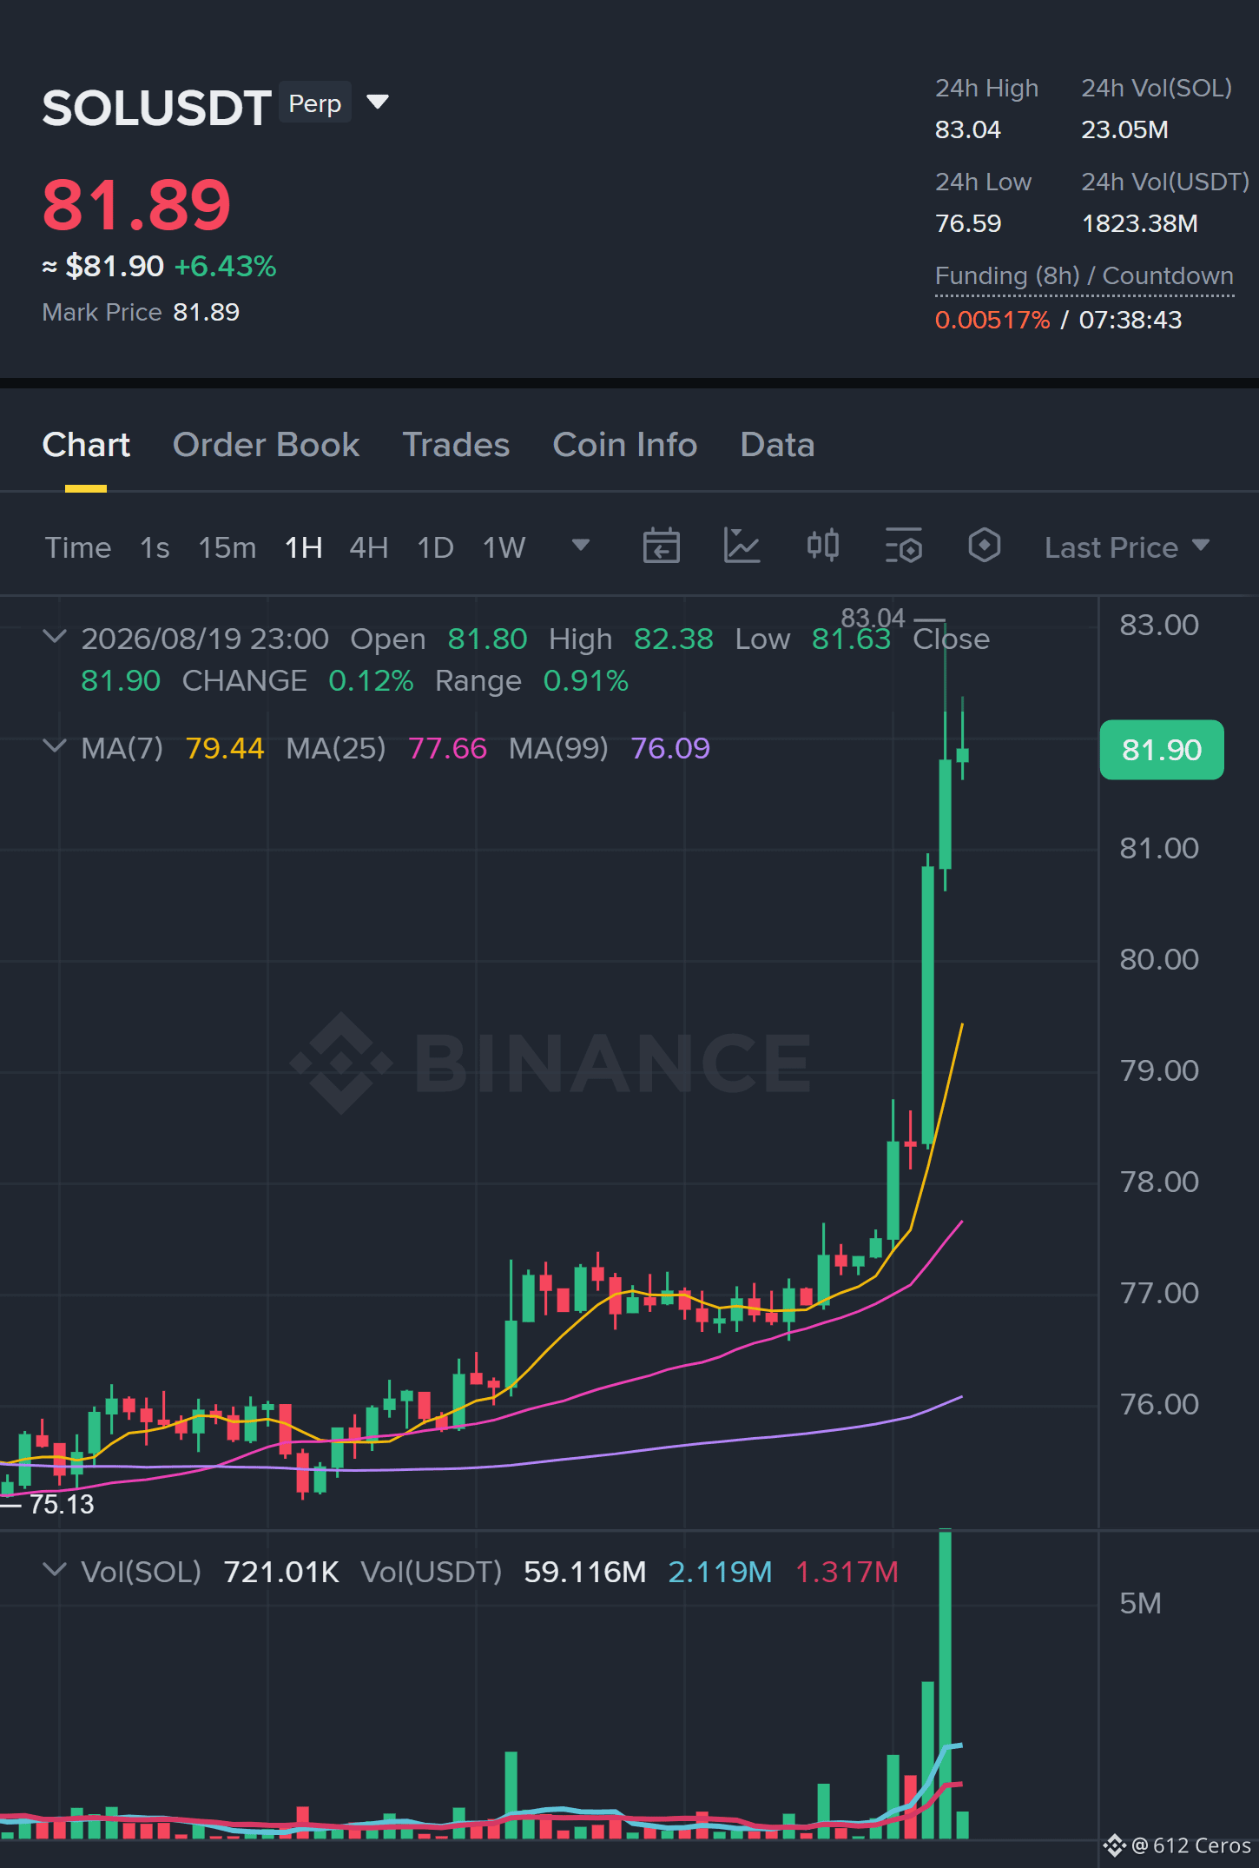
Task: Open the line chart indicators icon
Action: pos(742,546)
